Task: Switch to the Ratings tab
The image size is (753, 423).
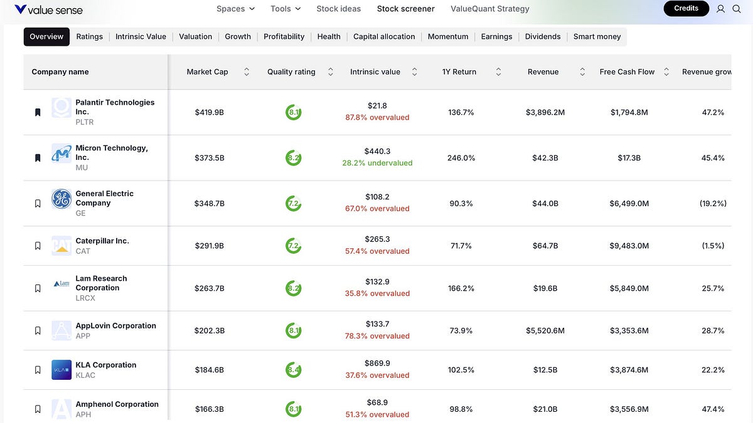Action: (89, 36)
